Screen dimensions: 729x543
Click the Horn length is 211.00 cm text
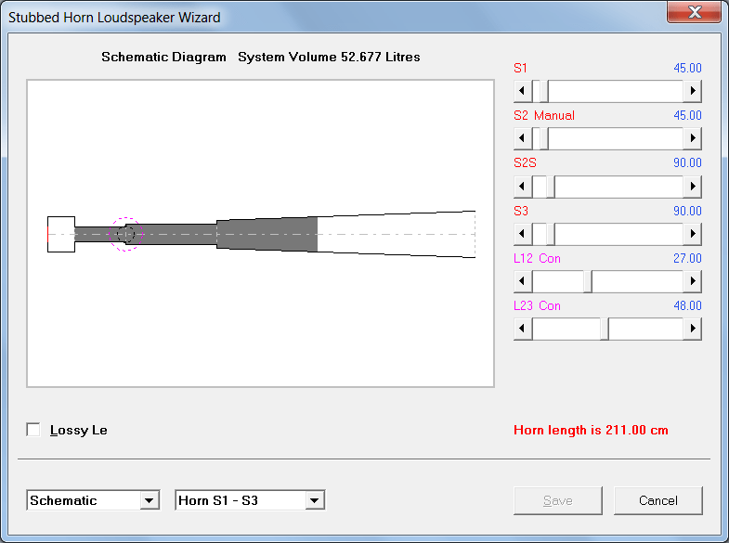tap(591, 430)
